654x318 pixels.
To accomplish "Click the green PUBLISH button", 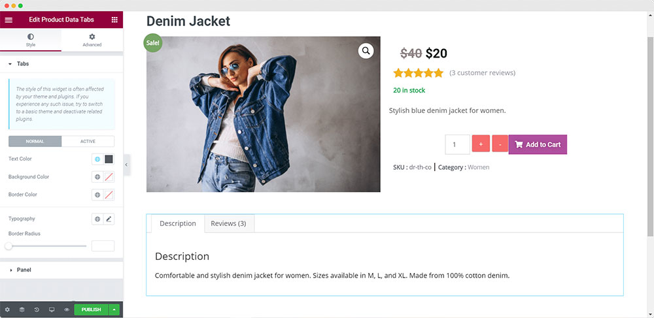I will [x=92, y=310].
